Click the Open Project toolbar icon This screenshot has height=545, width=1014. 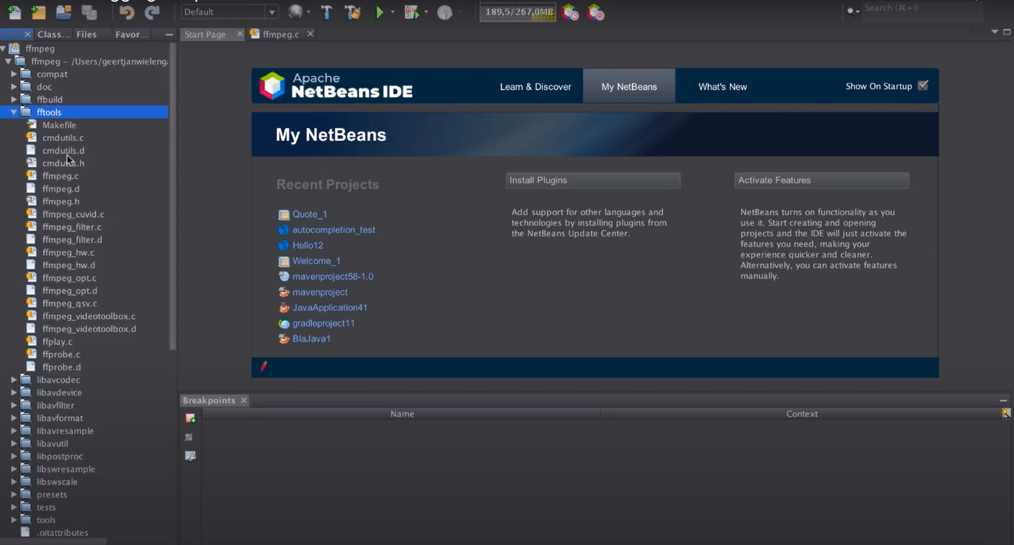tap(63, 12)
